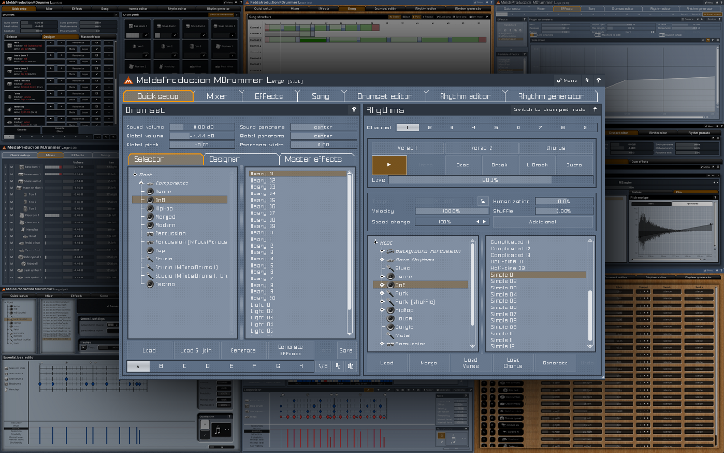Collapse the Components node in Drumset tree
The height and width of the screenshot is (453, 724).
click(141, 184)
